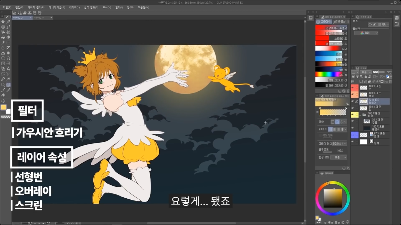Click the Open file folder icon
Image resolution: width=401 pixels, height=225 pixels.
coord(24,13)
